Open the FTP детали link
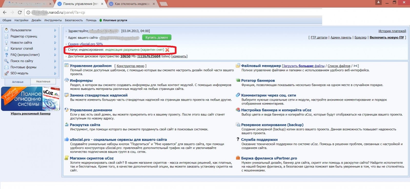 point(319,37)
